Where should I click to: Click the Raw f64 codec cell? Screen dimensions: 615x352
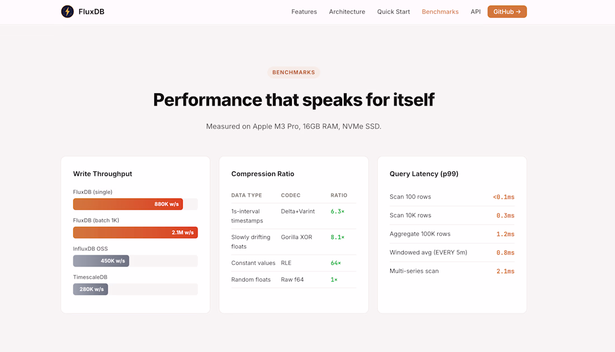(292, 279)
